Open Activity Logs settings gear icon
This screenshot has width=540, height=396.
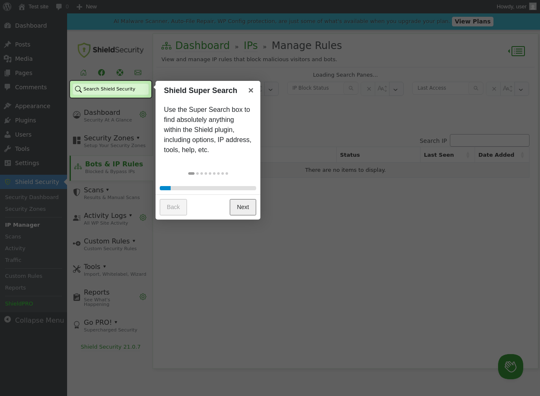pos(143,217)
